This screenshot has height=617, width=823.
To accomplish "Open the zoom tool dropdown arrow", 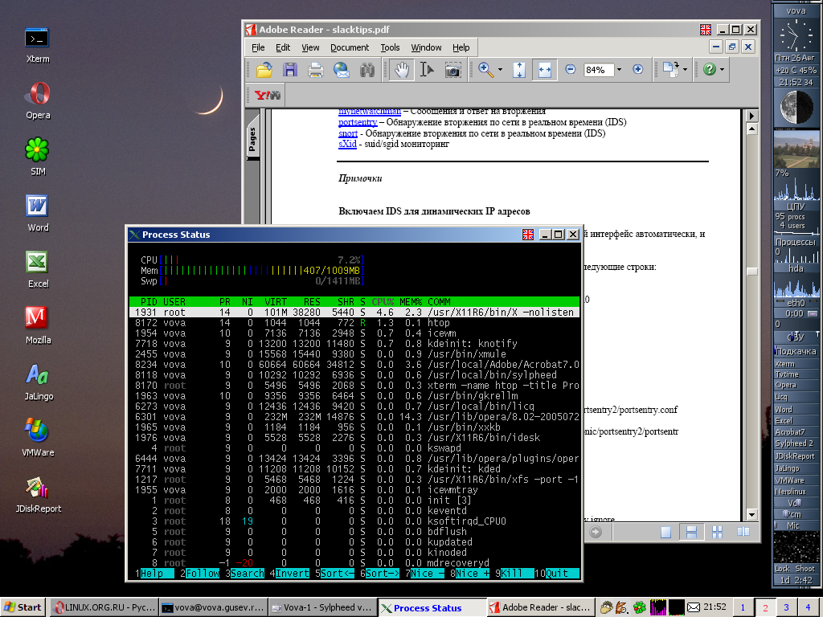I will click(500, 69).
